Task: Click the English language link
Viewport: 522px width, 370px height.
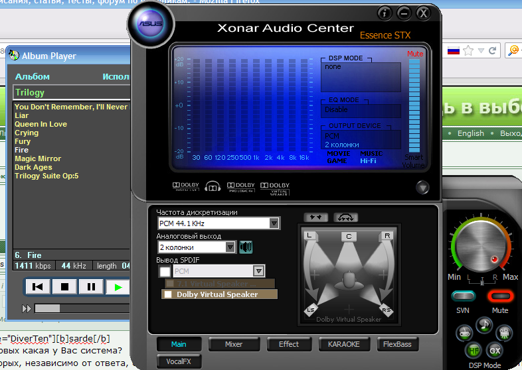Action: click(x=470, y=133)
